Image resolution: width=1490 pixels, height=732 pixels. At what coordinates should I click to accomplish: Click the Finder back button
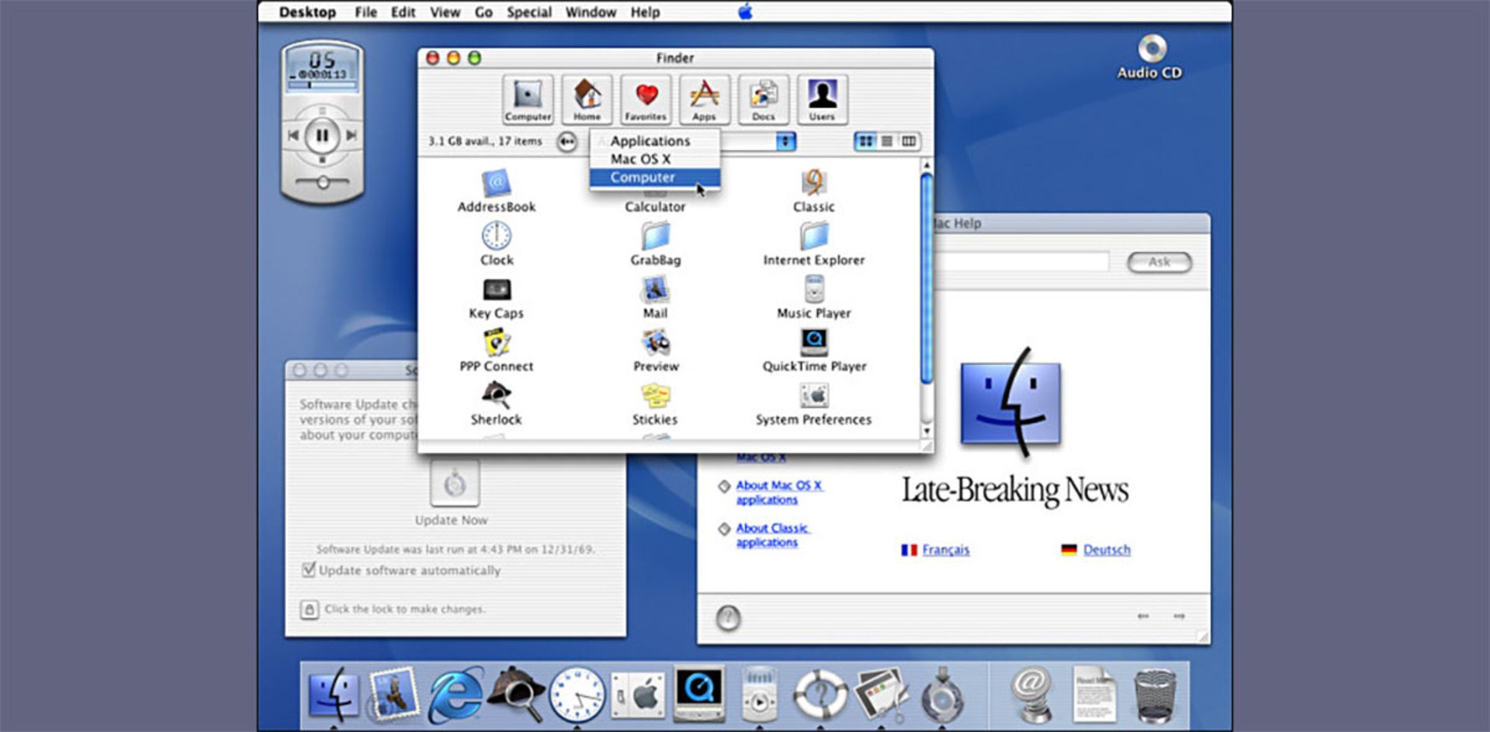[567, 142]
